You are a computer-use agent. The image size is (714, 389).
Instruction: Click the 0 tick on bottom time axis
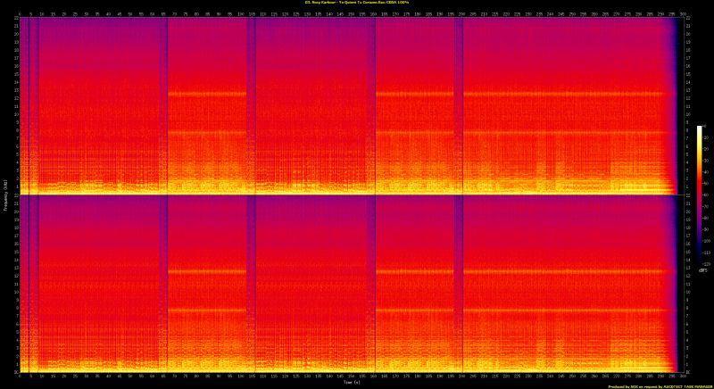tap(20, 377)
